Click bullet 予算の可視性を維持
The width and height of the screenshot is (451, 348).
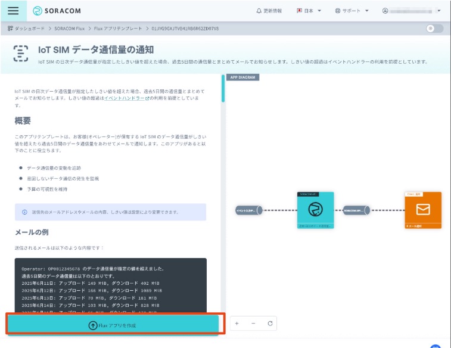(x=47, y=189)
